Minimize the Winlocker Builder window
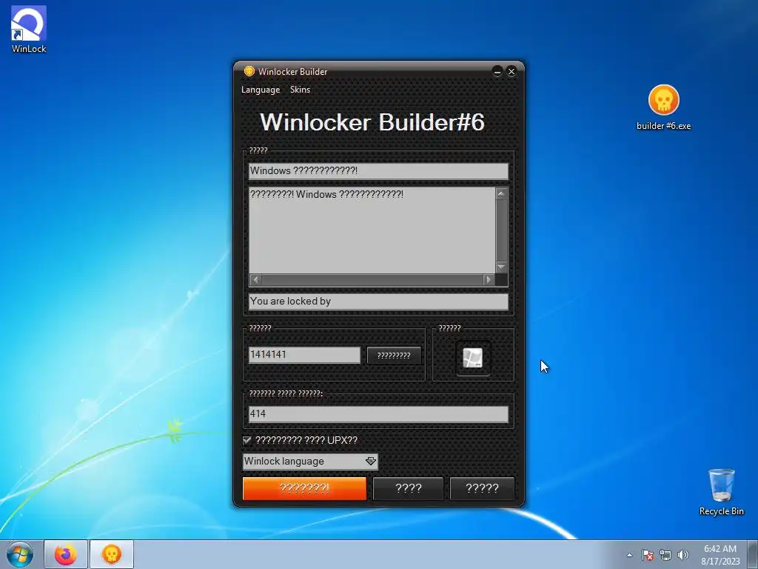Viewport: 758px width, 569px height. [497, 72]
